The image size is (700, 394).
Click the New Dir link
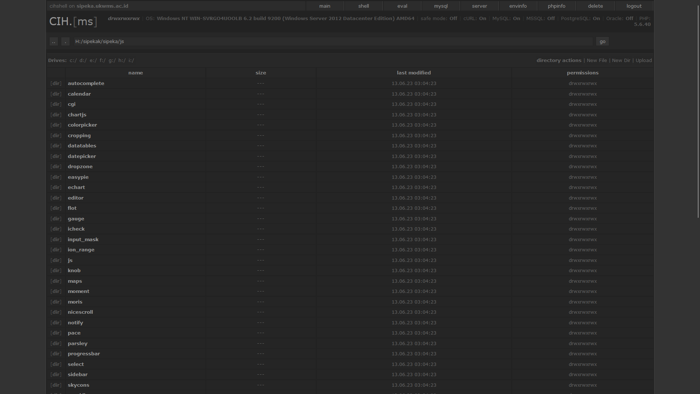pos(621,61)
